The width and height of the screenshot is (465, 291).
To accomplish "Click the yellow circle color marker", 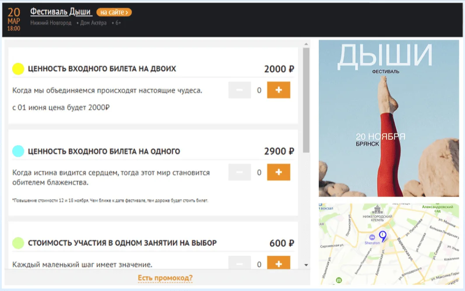I will tap(18, 69).
